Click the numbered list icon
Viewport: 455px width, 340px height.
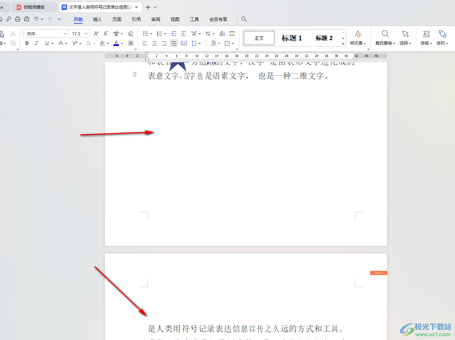[159, 34]
